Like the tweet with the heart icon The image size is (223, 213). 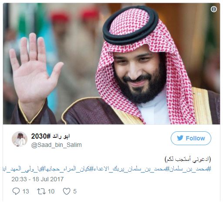67,191
